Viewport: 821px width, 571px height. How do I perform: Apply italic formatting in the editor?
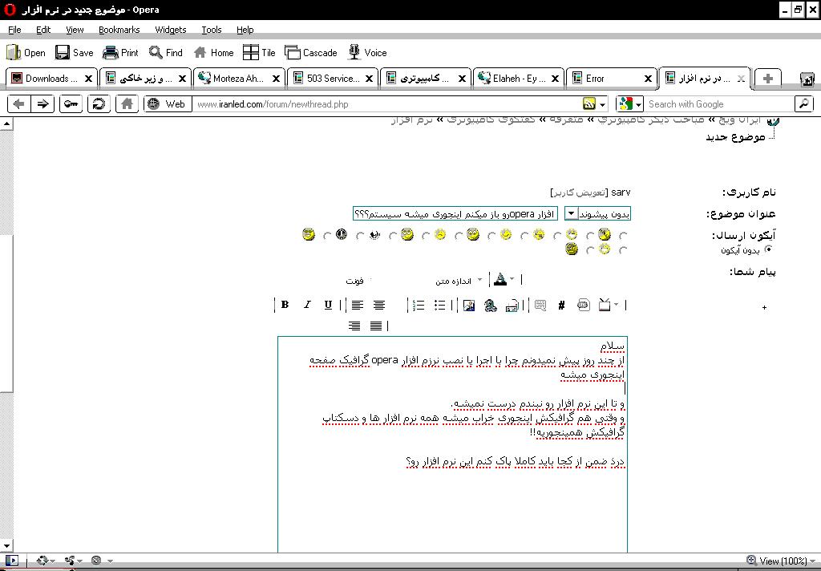306,305
